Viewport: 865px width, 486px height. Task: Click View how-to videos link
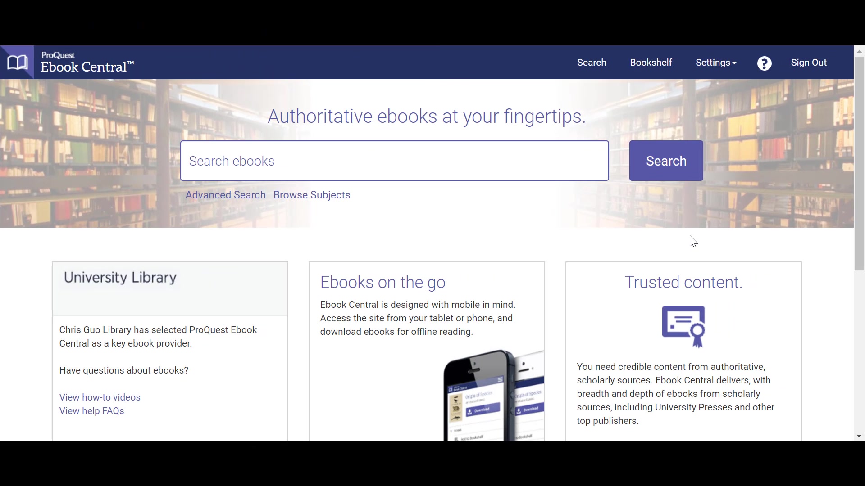(100, 397)
